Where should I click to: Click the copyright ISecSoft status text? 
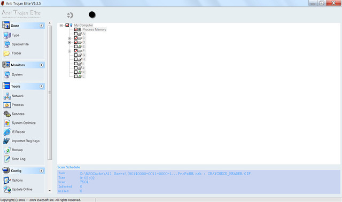pyautogui.click(x=41, y=200)
